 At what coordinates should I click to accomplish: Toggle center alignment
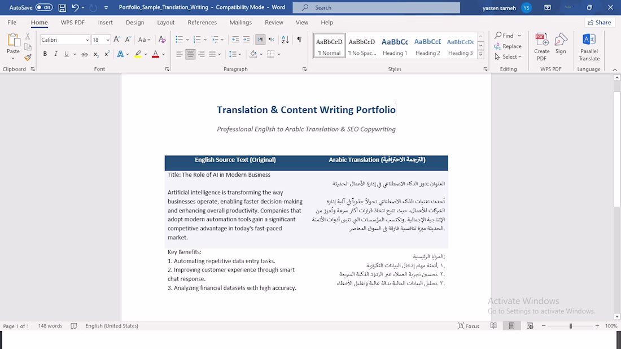pyautogui.click(x=190, y=54)
